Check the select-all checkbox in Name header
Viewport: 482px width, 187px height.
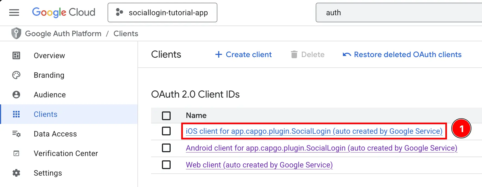166,116
